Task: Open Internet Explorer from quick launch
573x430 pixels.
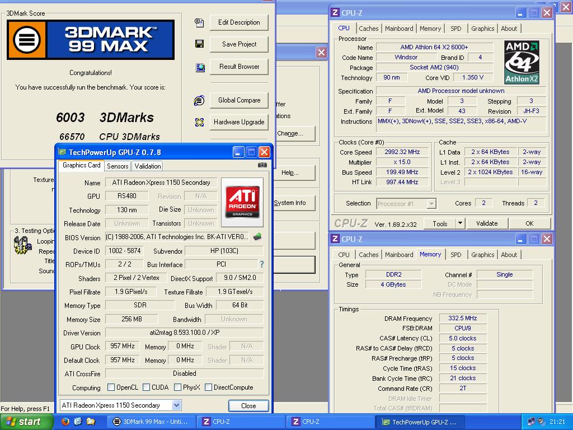Action: coord(78,422)
